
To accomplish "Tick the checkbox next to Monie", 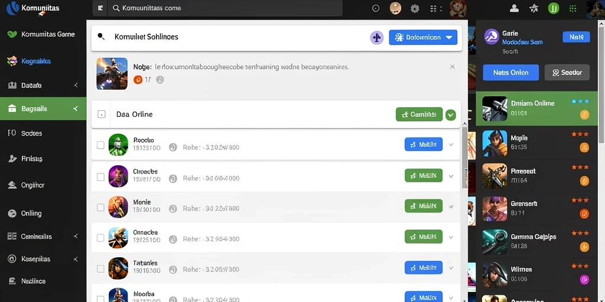I will [x=100, y=207].
